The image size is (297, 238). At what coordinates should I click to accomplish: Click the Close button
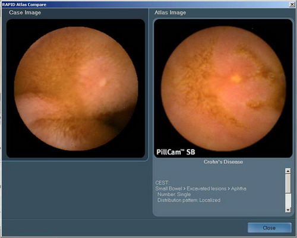point(269,228)
